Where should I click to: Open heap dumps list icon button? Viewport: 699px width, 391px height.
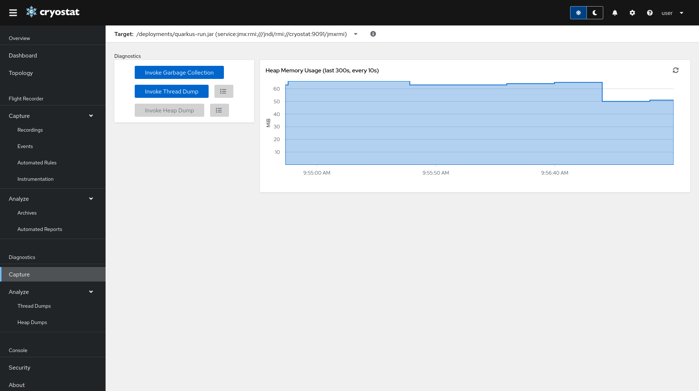coord(219,110)
